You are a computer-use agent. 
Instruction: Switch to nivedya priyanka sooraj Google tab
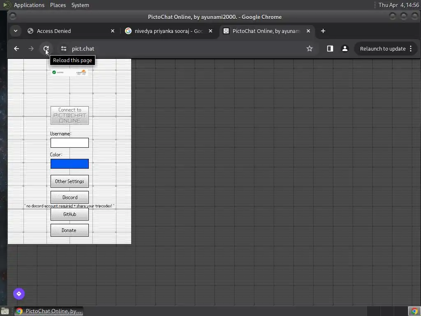[x=168, y=31]
